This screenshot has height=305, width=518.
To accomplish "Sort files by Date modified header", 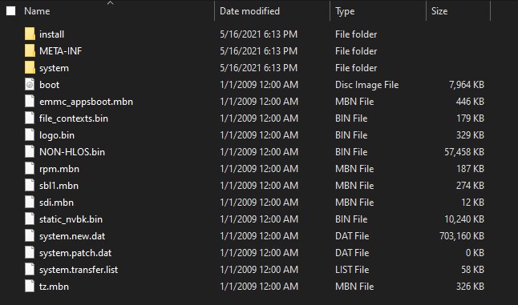I will click(x=249, y=11).
